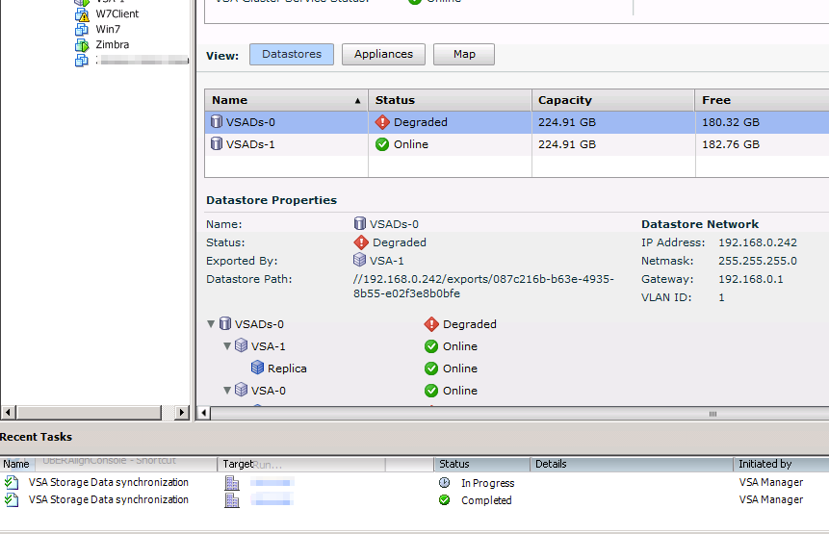Click left arrow of main panel scrollbar
The height and width of the screenshot is (534, 829).
tap(203, 413)
